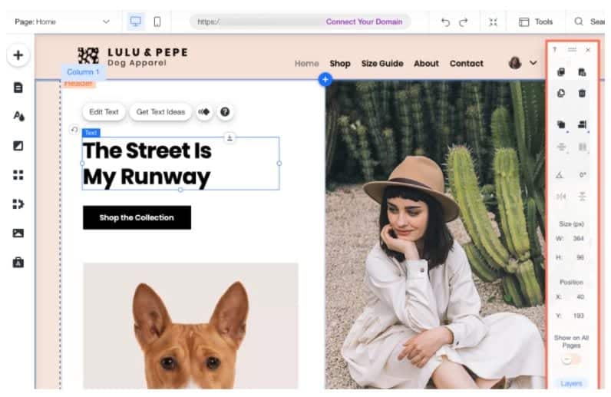Screen dimensions: 611x397
Task: Open the briefcase business icon
Action: [18, 262]
